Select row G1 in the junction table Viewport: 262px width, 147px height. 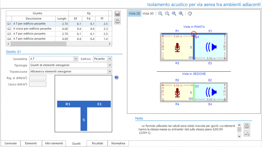point(59,24)
